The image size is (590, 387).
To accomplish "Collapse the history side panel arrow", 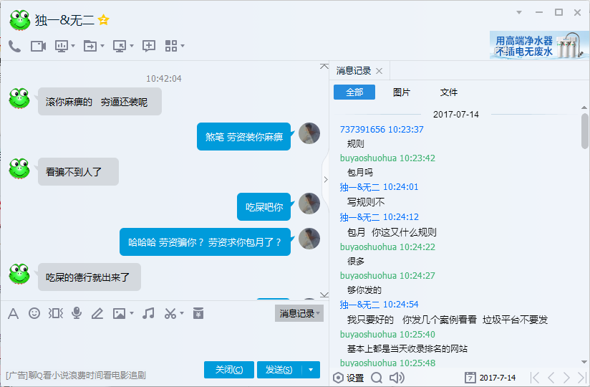I will (x=326, y=180).
